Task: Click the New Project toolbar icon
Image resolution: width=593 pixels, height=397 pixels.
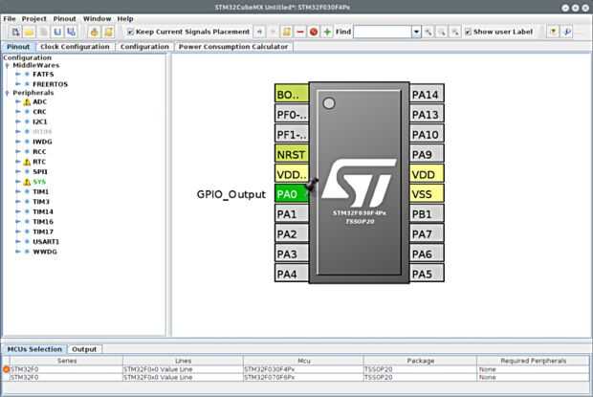Action: 15,33
